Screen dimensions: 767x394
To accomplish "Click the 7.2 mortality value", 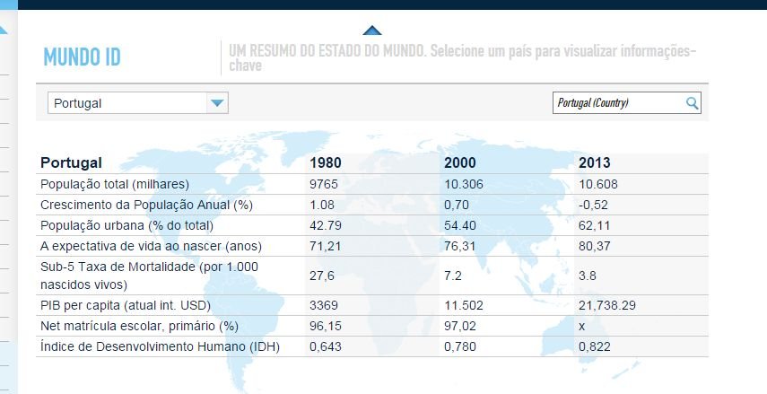I will (452, 276).
